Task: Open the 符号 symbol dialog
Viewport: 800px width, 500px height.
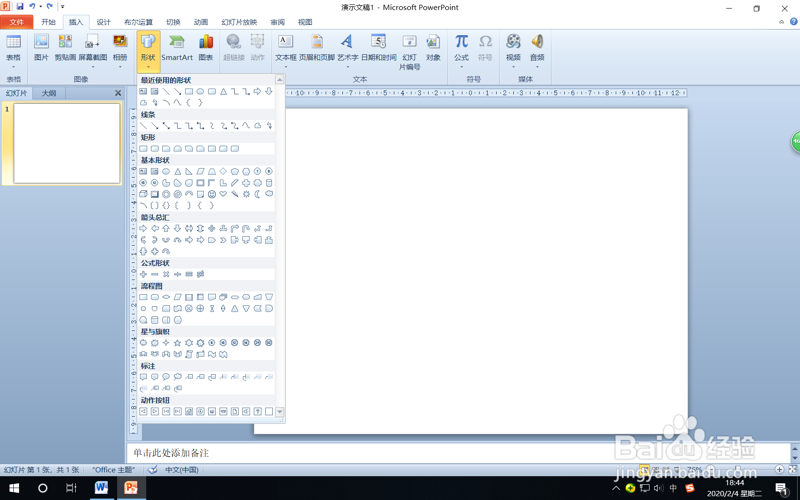Action: tap(485, 48)
